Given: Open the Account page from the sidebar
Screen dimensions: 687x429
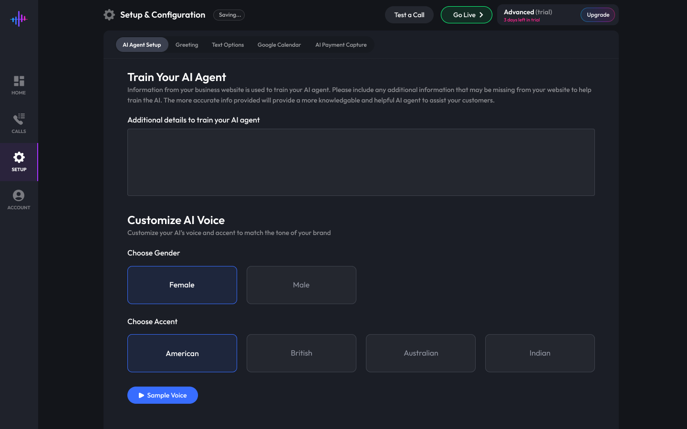Looking at the screenshot, I should pos(19,199).
